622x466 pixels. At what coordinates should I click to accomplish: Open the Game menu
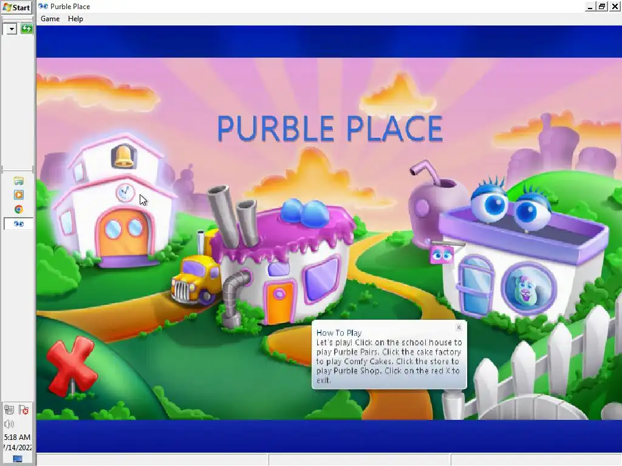[50, 19]
